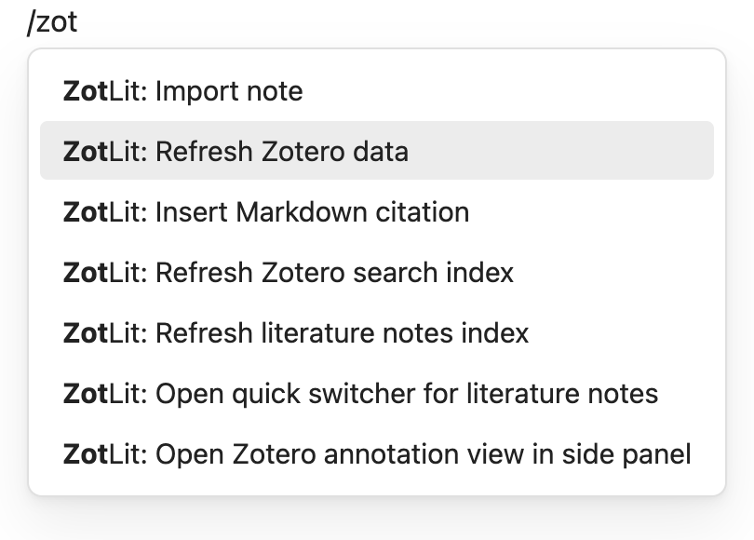Place cursor after the /zot query text
Viewport: 754px width, 540px height.
(78, 22)
